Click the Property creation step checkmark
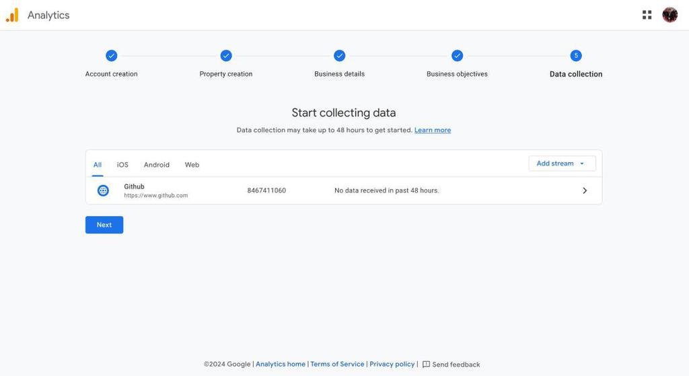The width and height of the screenshot is (689, 376). point(226,56)
